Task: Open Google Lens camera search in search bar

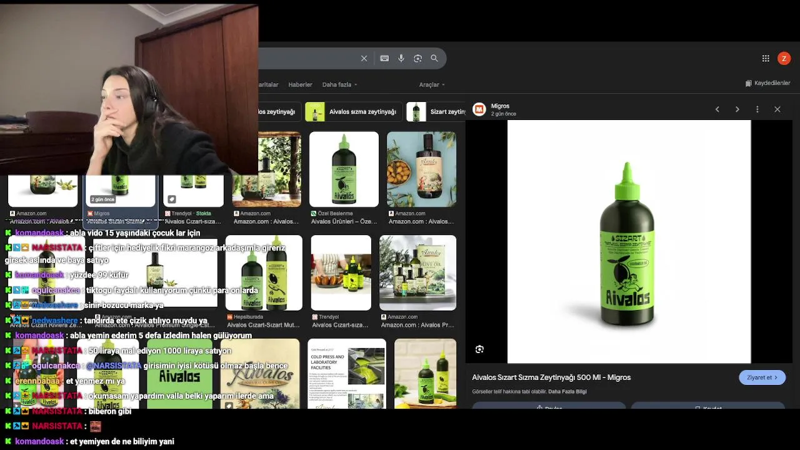Action: [x=417, y=58]
